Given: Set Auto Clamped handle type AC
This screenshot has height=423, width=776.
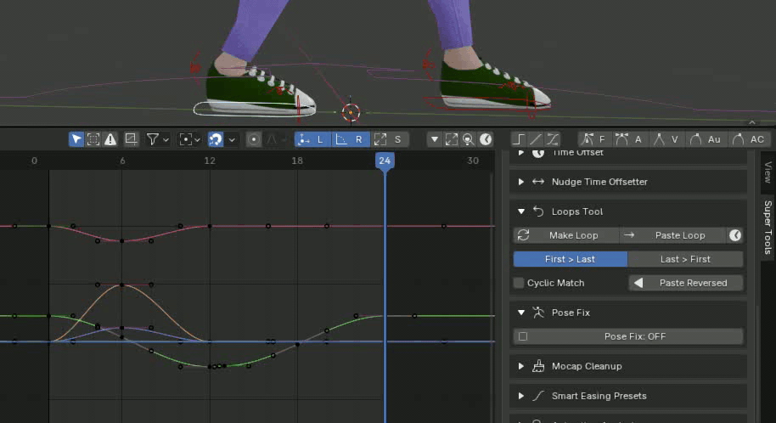Looking at the screenshot, I should [x=748, y=139].
